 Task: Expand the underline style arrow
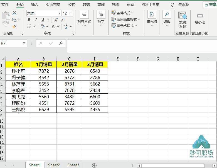click(48, 20)
